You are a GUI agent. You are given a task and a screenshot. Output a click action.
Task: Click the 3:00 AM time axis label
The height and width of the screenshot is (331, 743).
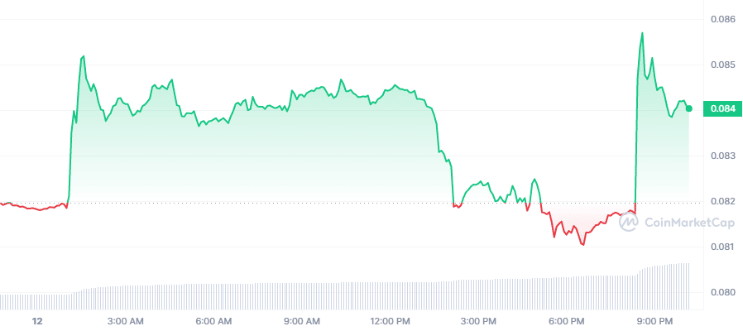(x=126, y=320)
